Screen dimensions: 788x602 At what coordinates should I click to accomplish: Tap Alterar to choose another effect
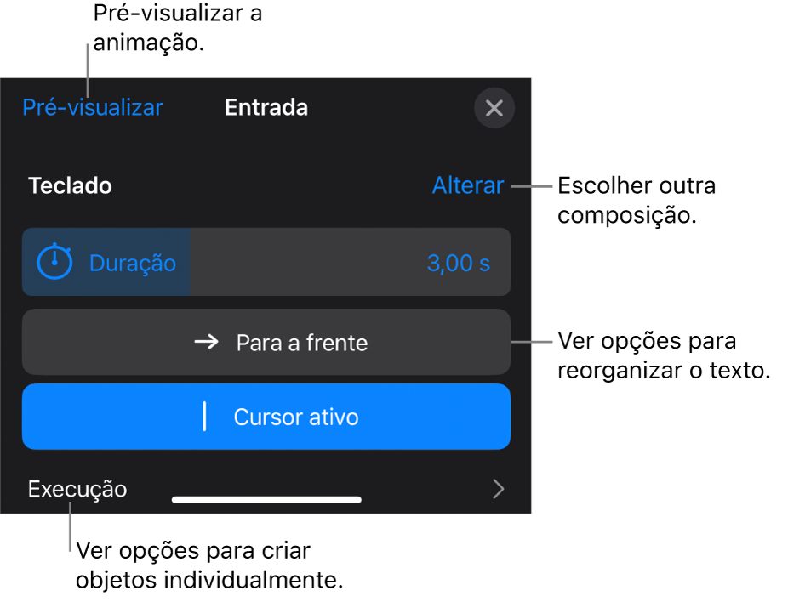click(468, 185)
